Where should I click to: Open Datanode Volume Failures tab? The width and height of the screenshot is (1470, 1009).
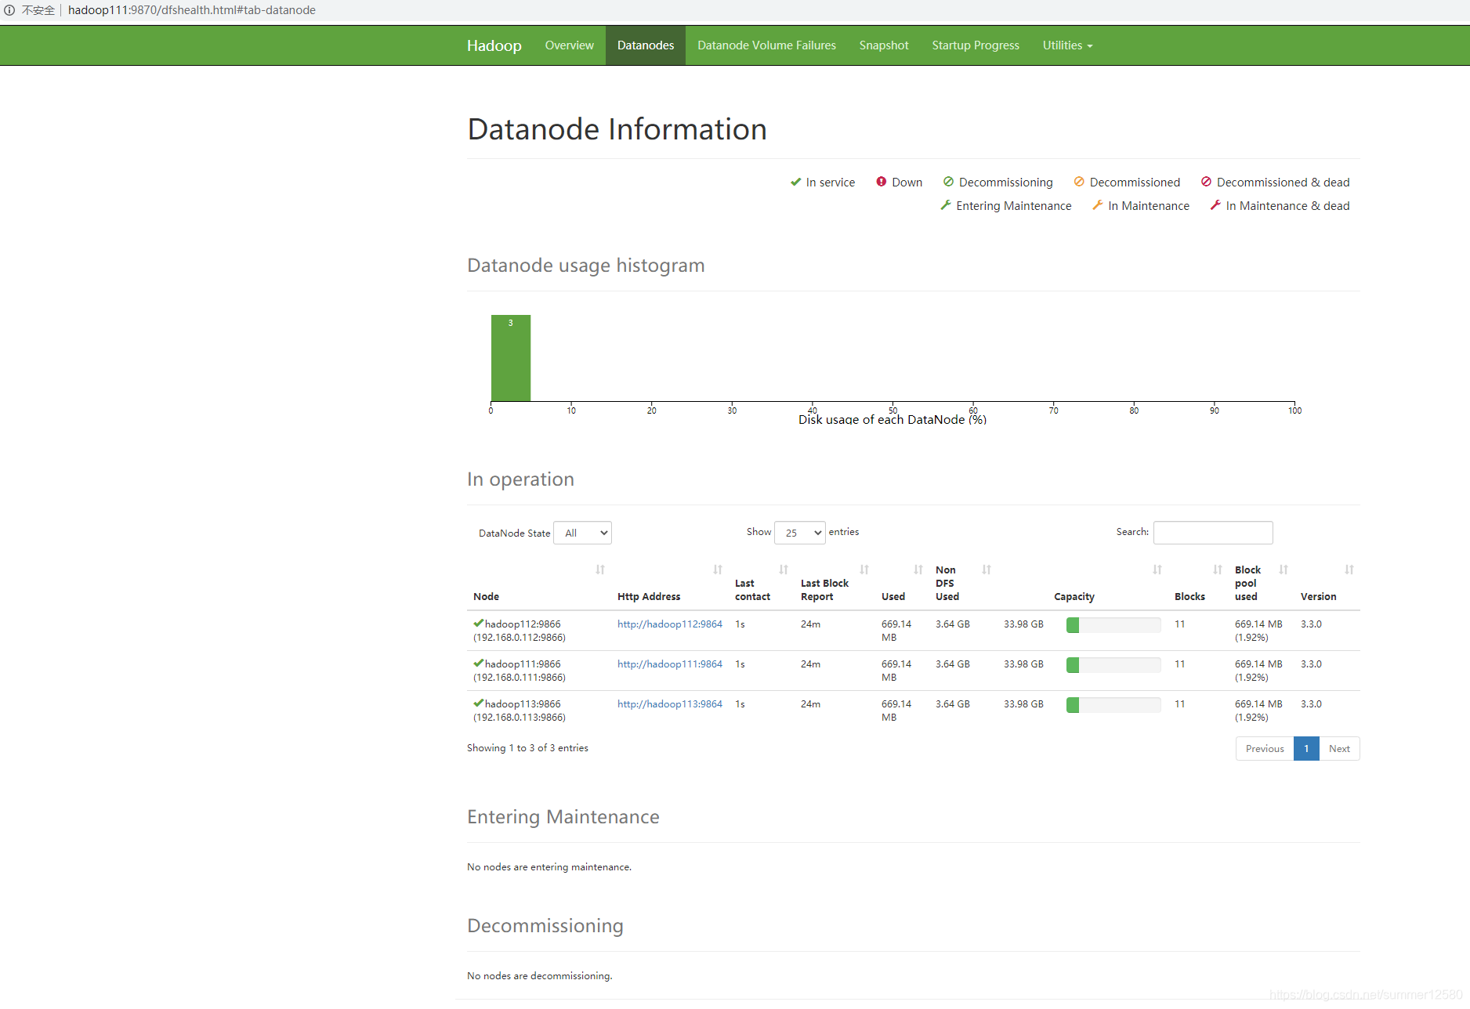(766, 45)
